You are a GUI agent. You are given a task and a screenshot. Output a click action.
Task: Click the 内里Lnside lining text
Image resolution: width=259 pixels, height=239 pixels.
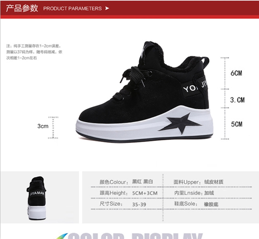pyautogui.click(x=194, y=193)
